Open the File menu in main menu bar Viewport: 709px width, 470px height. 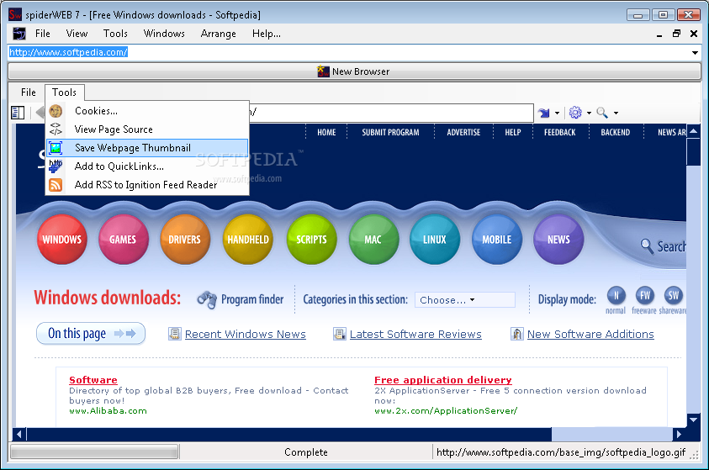43,34
